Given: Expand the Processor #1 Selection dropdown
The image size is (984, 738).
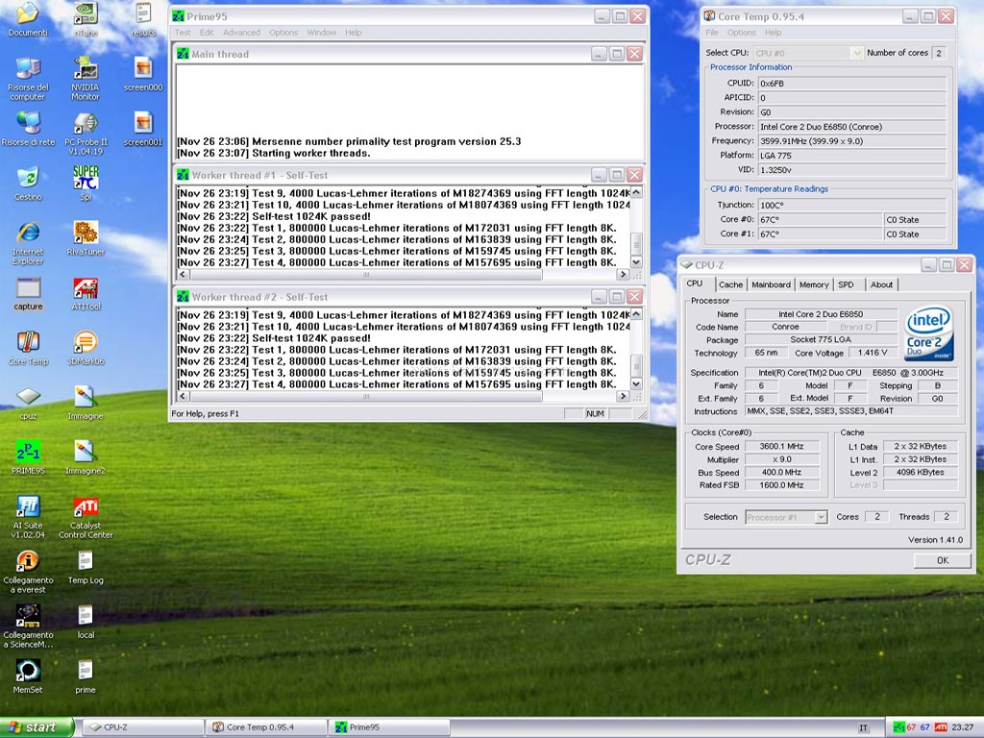Looking at the screenshot, I should 821,517.
